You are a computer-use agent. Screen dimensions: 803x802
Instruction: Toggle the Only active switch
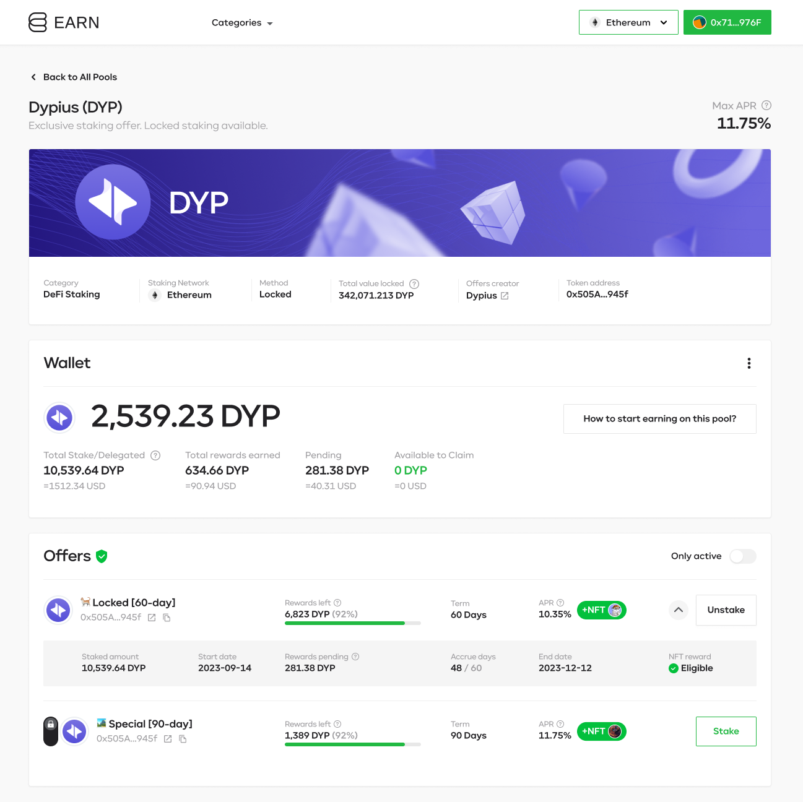pos(743,556)
